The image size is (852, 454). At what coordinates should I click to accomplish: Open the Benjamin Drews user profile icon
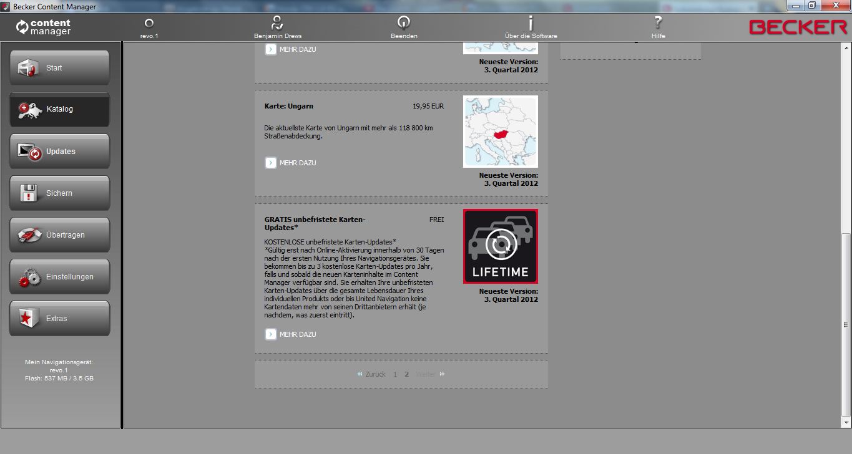tap(278, 24)
